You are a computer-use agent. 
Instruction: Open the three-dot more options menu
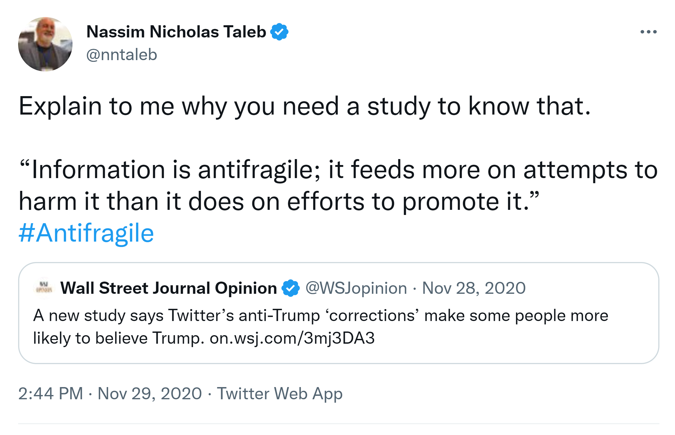[648, 32]
